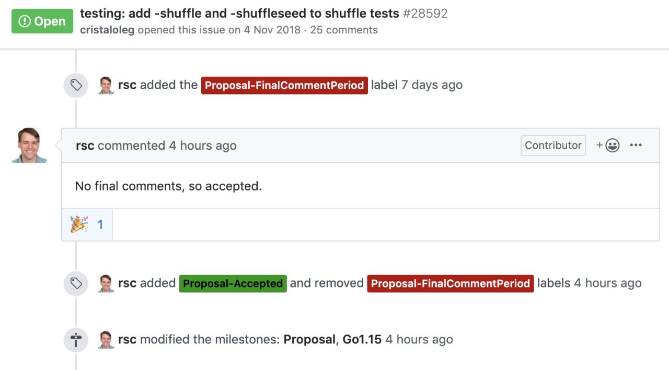Click rsc's large avatar next to comment

(x=29, y=145)
